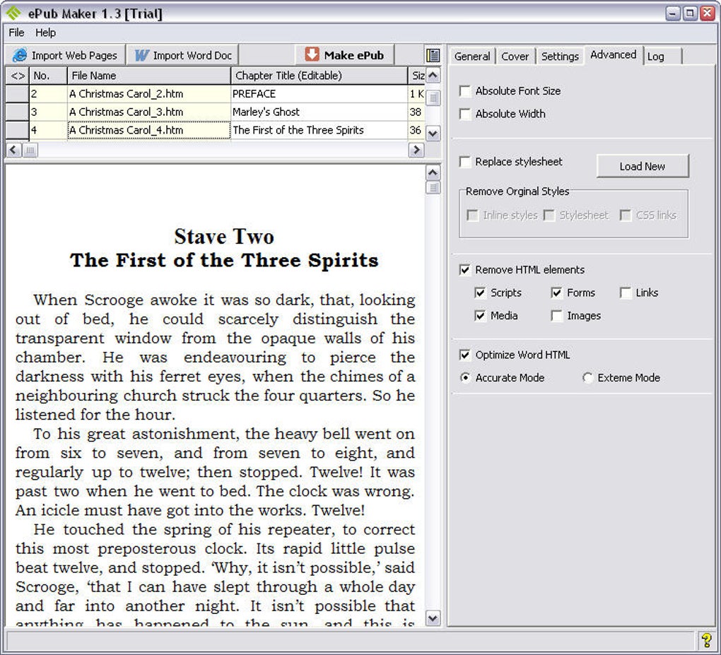This screenshot has width=721, height=655.
Task: Click the row selector for file number 4
Action: point(18,131)
